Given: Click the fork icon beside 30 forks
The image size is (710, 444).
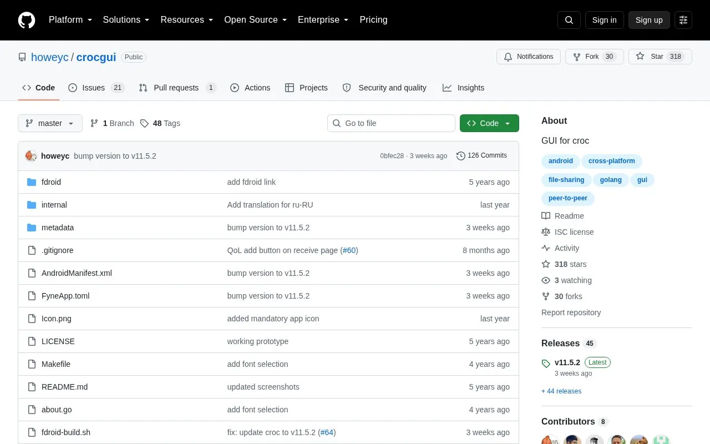Looking at the screenshot, I should (546, 296).
